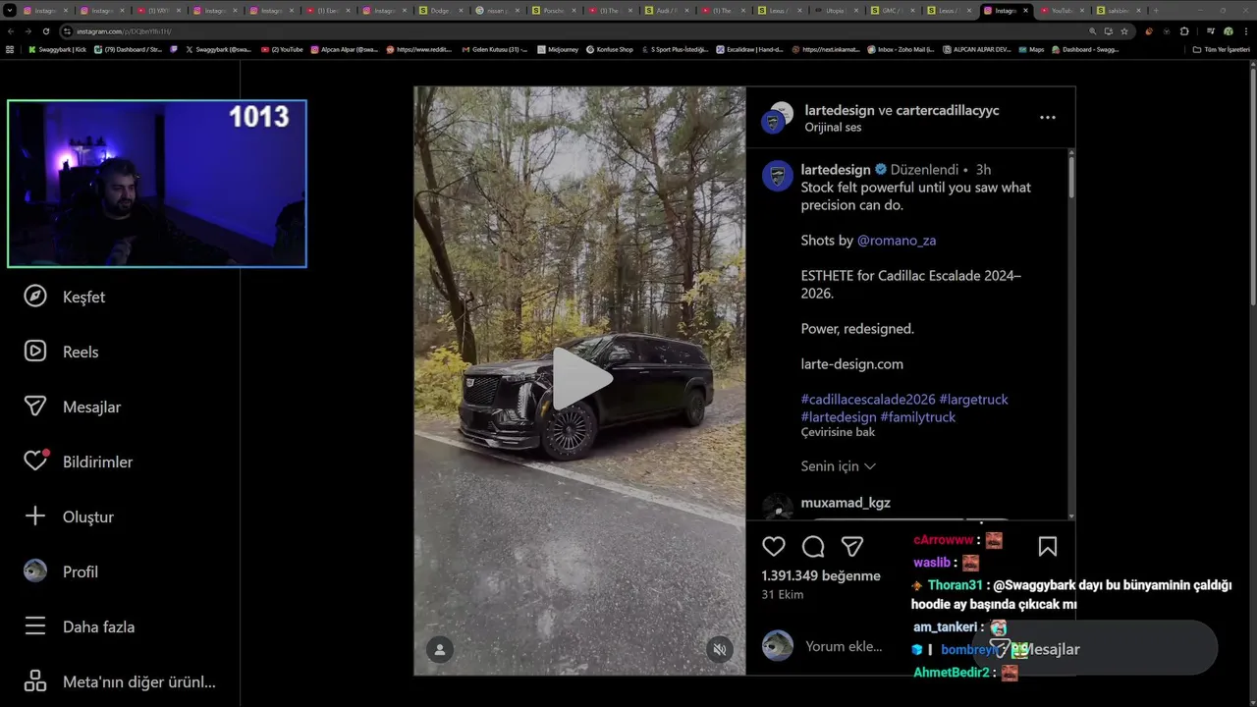Open a new browser tab
The width and height of the screenshot is (1257, 707).
coord(1155,10)
